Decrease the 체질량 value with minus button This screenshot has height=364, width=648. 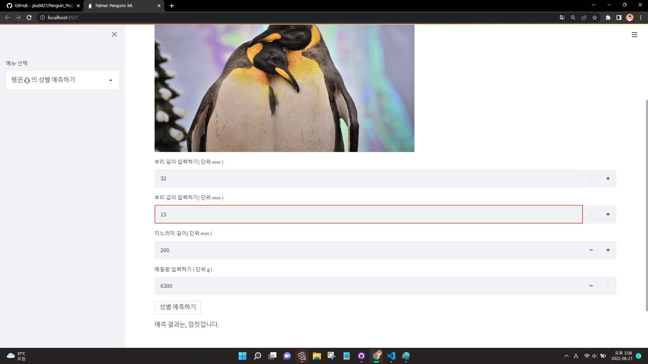(x=591, y=286)
